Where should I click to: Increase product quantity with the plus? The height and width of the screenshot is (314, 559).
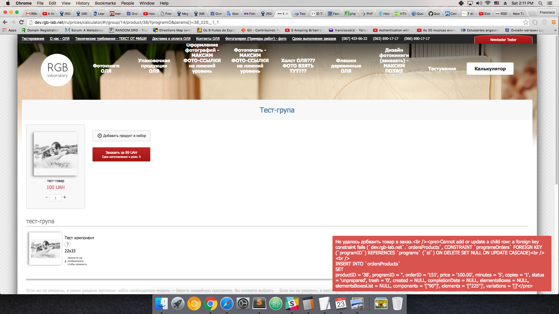tap(65, 197)
